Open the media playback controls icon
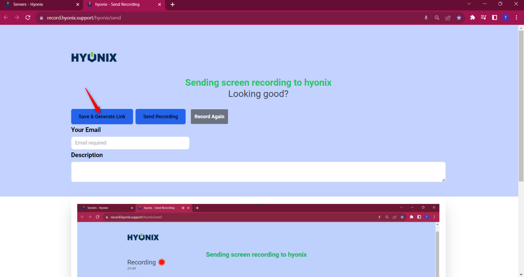The width and height of the screenshot is (524, 277). coord(483,17)
